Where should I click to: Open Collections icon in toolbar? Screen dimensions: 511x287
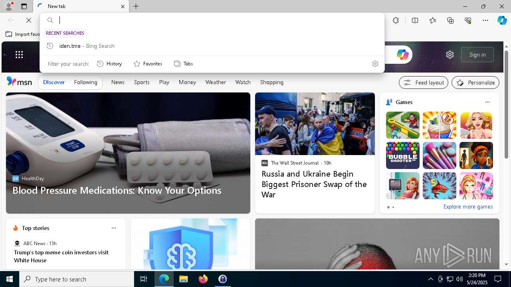pyautogui.click(x=450, y=20)
